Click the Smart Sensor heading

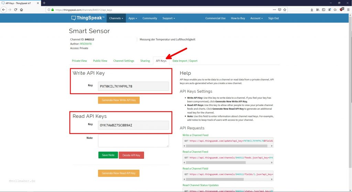point(89,31)
